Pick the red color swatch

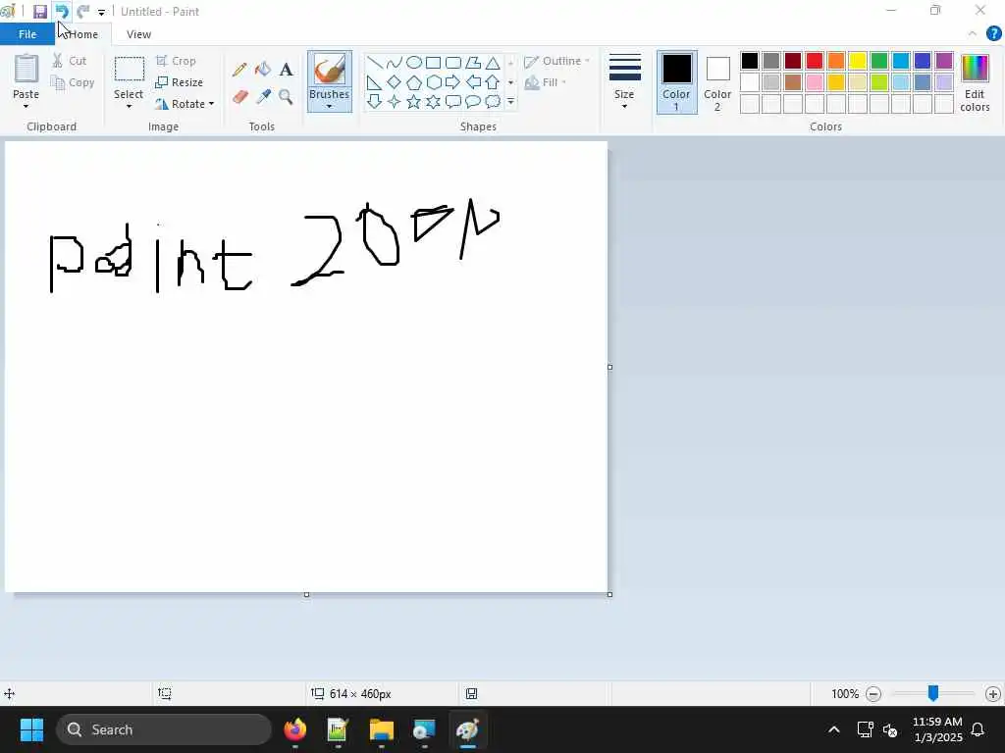point(815,61)
